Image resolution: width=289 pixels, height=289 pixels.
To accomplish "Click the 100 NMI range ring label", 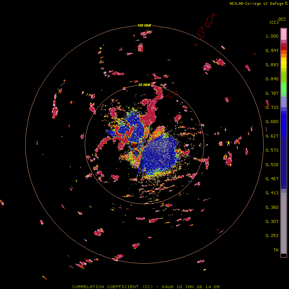I will pyautogui.click(x=144, y=25).
